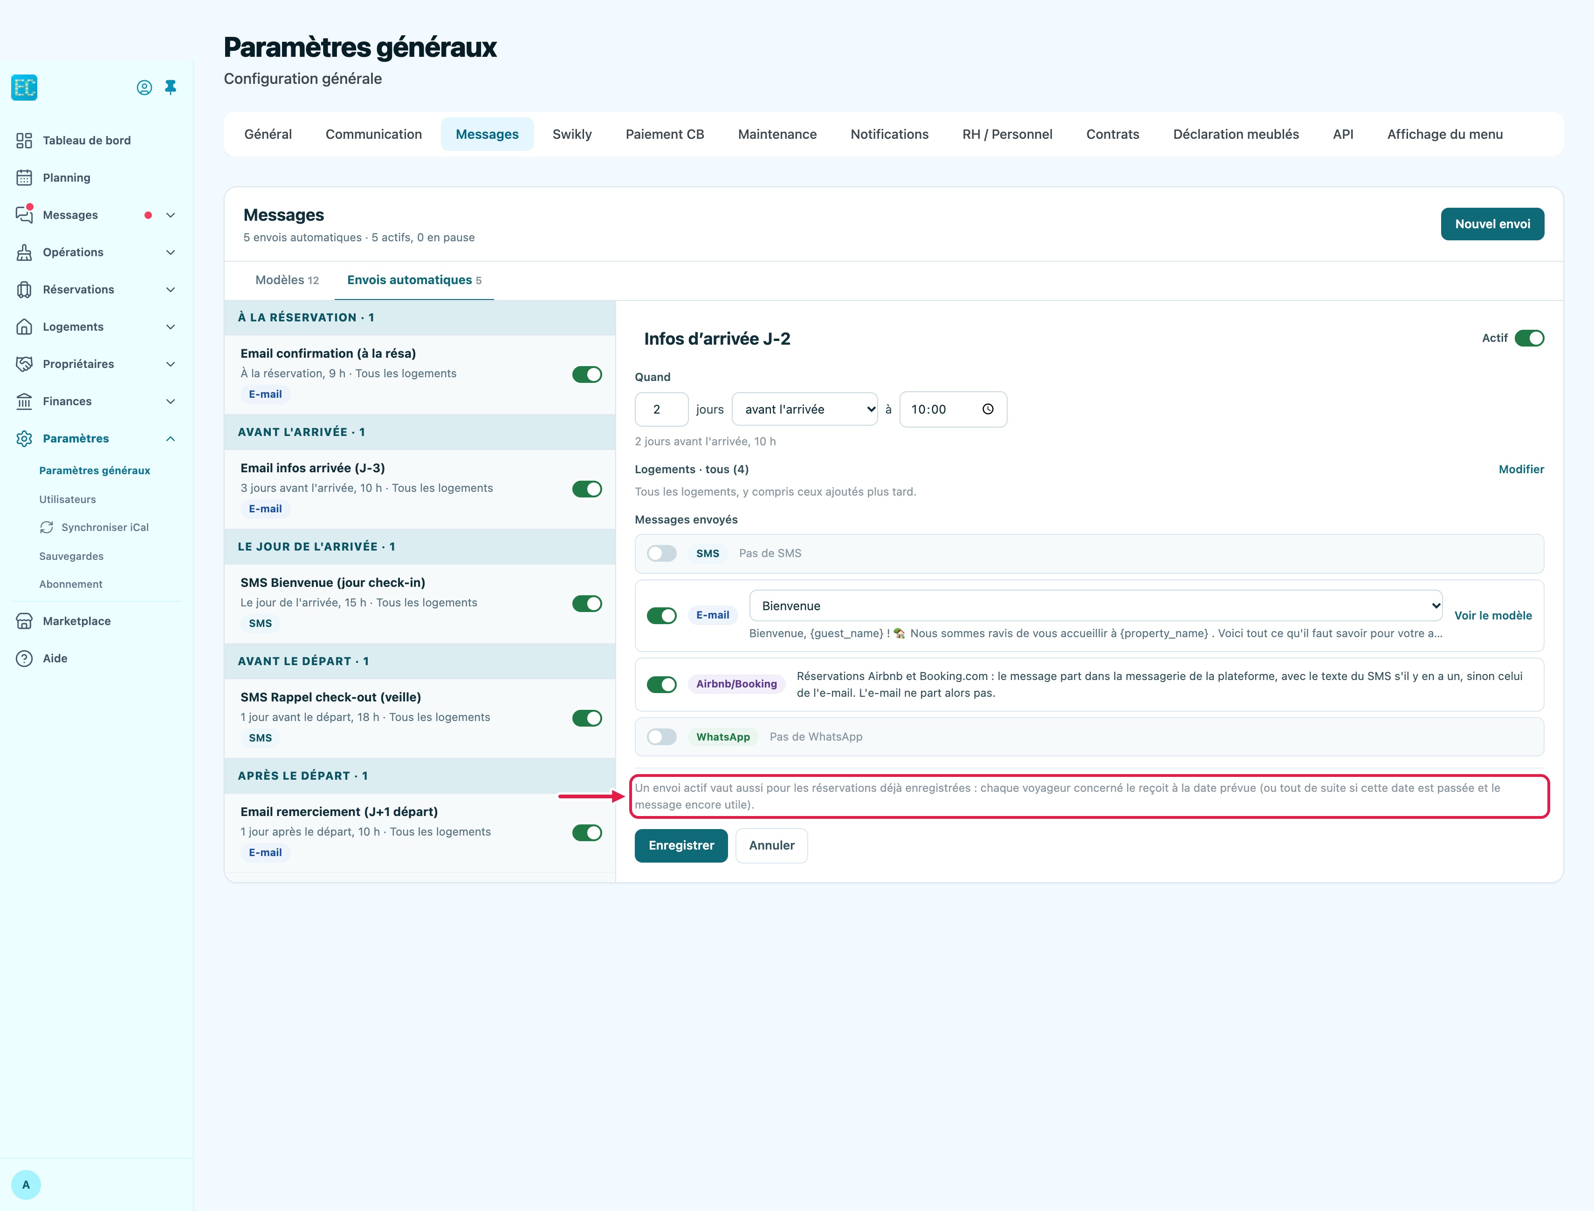Click the 10:00 time input field
The image size is (1594, 1211).
pyautogui.click(x=953, y=409)
